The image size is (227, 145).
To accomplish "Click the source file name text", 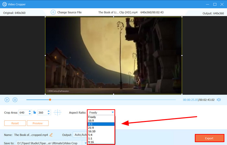I will 118,12.
